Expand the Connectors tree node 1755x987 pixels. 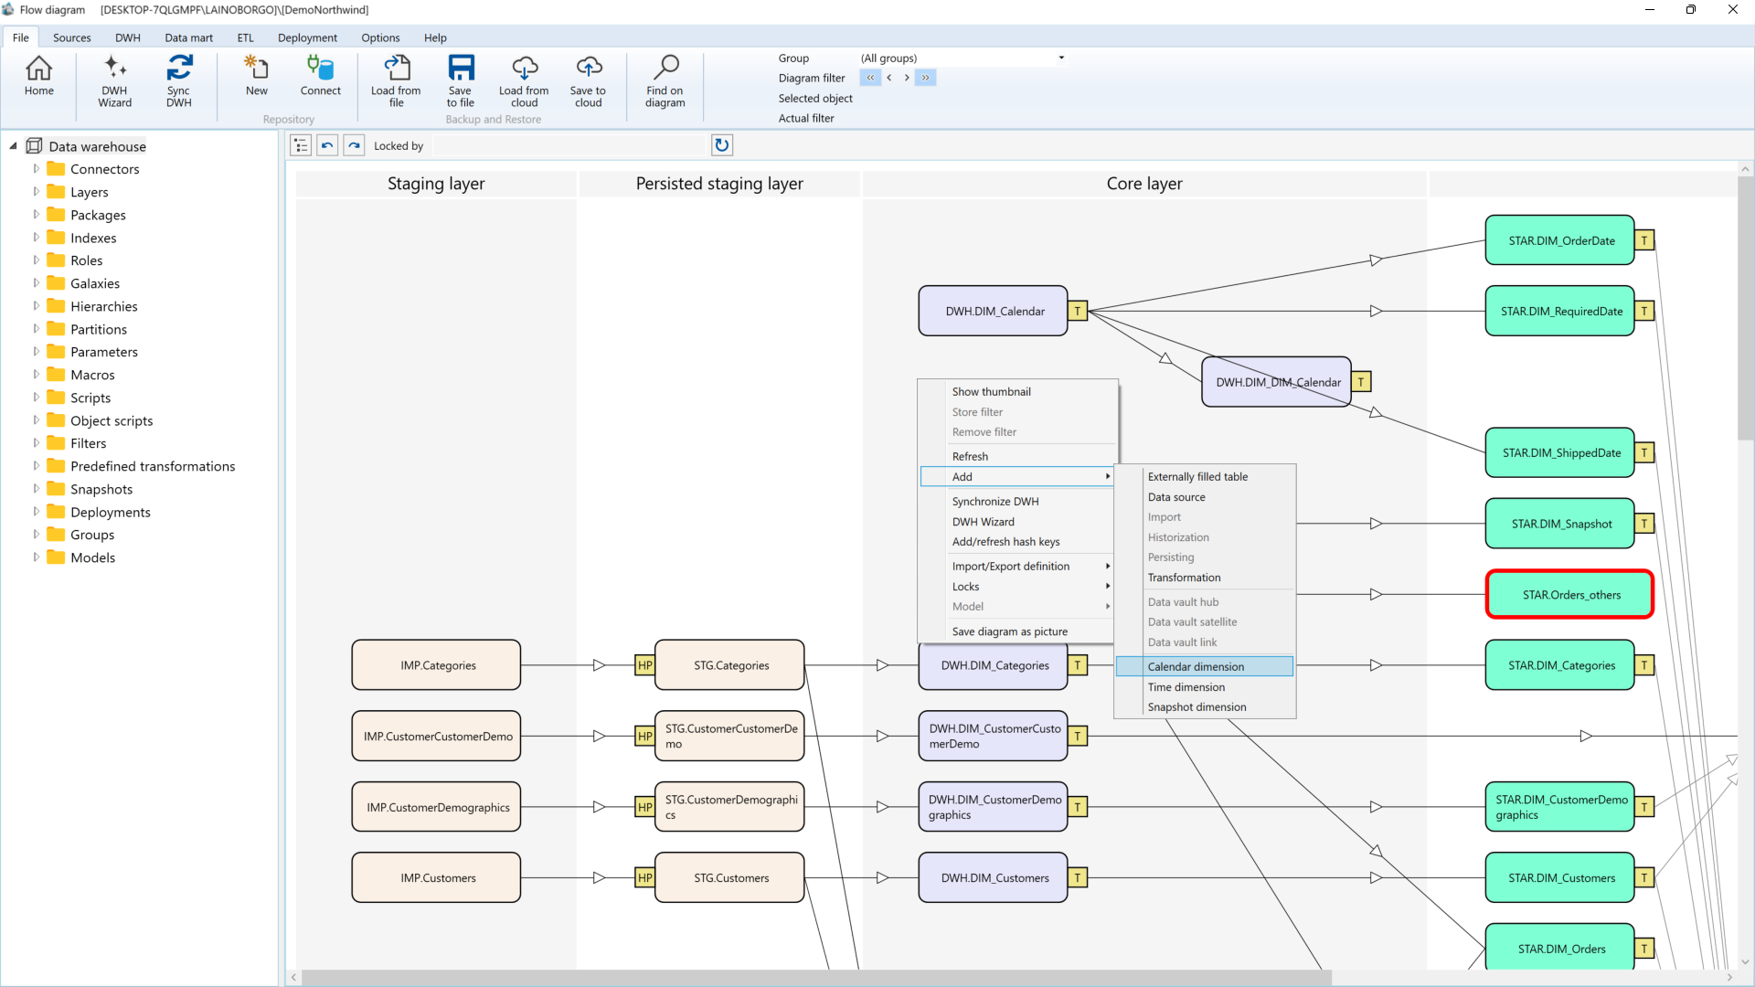tap(37, 169)
